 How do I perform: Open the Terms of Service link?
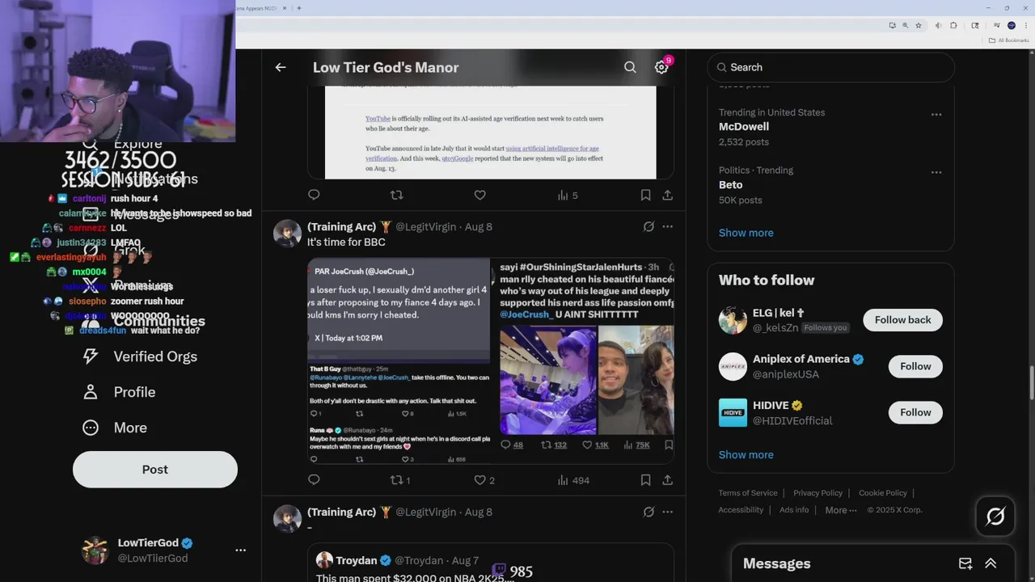pyautogui.click(x=748, y=493)
